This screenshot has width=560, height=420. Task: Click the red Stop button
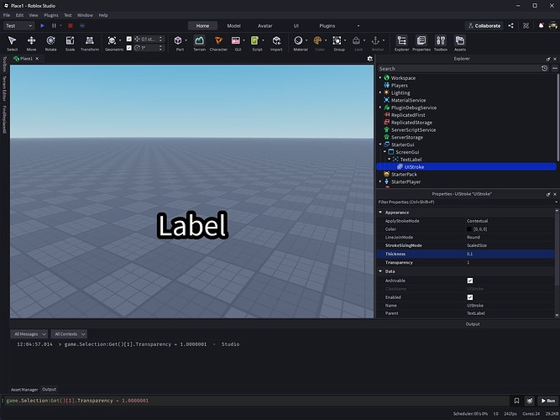pos(71,26)
